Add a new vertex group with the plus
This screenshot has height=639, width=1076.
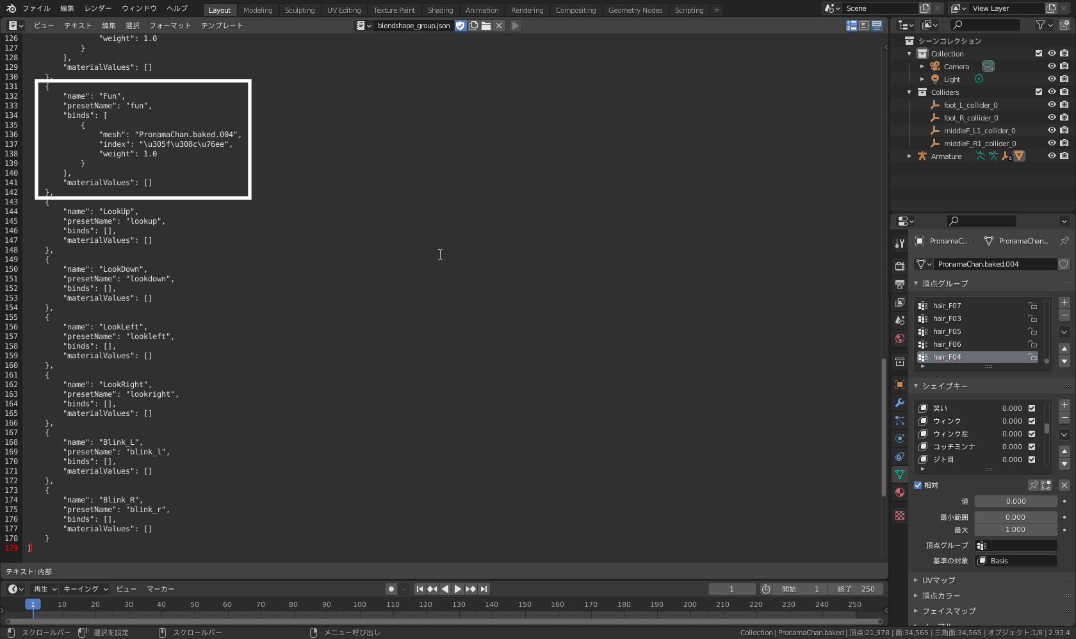pyautogui.click(x=1064, y=303)
